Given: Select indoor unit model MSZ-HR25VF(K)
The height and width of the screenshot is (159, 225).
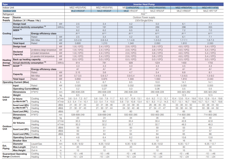Looking at the screenshot, I should point(78,8).
